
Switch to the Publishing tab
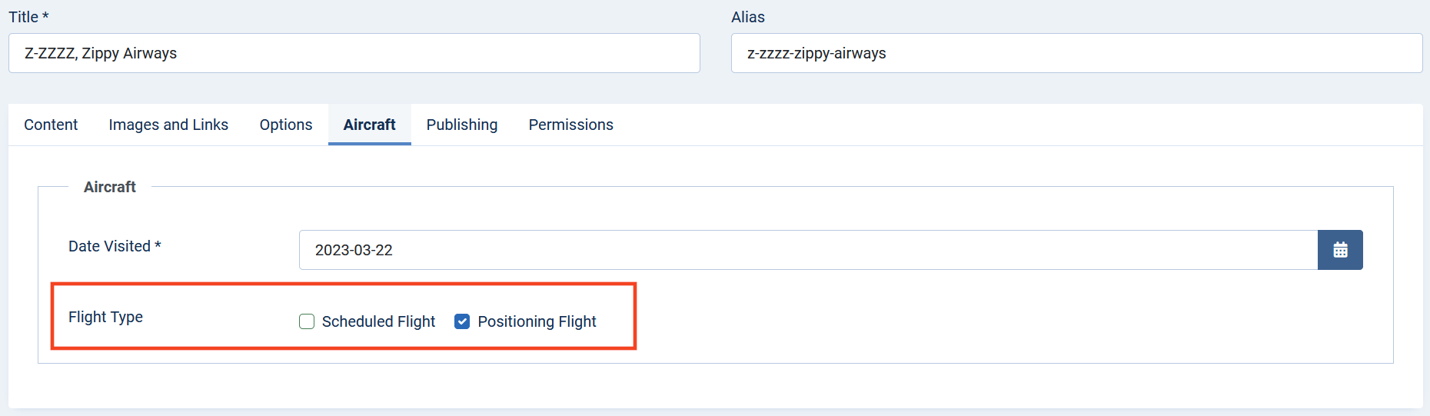pos(462,125)
